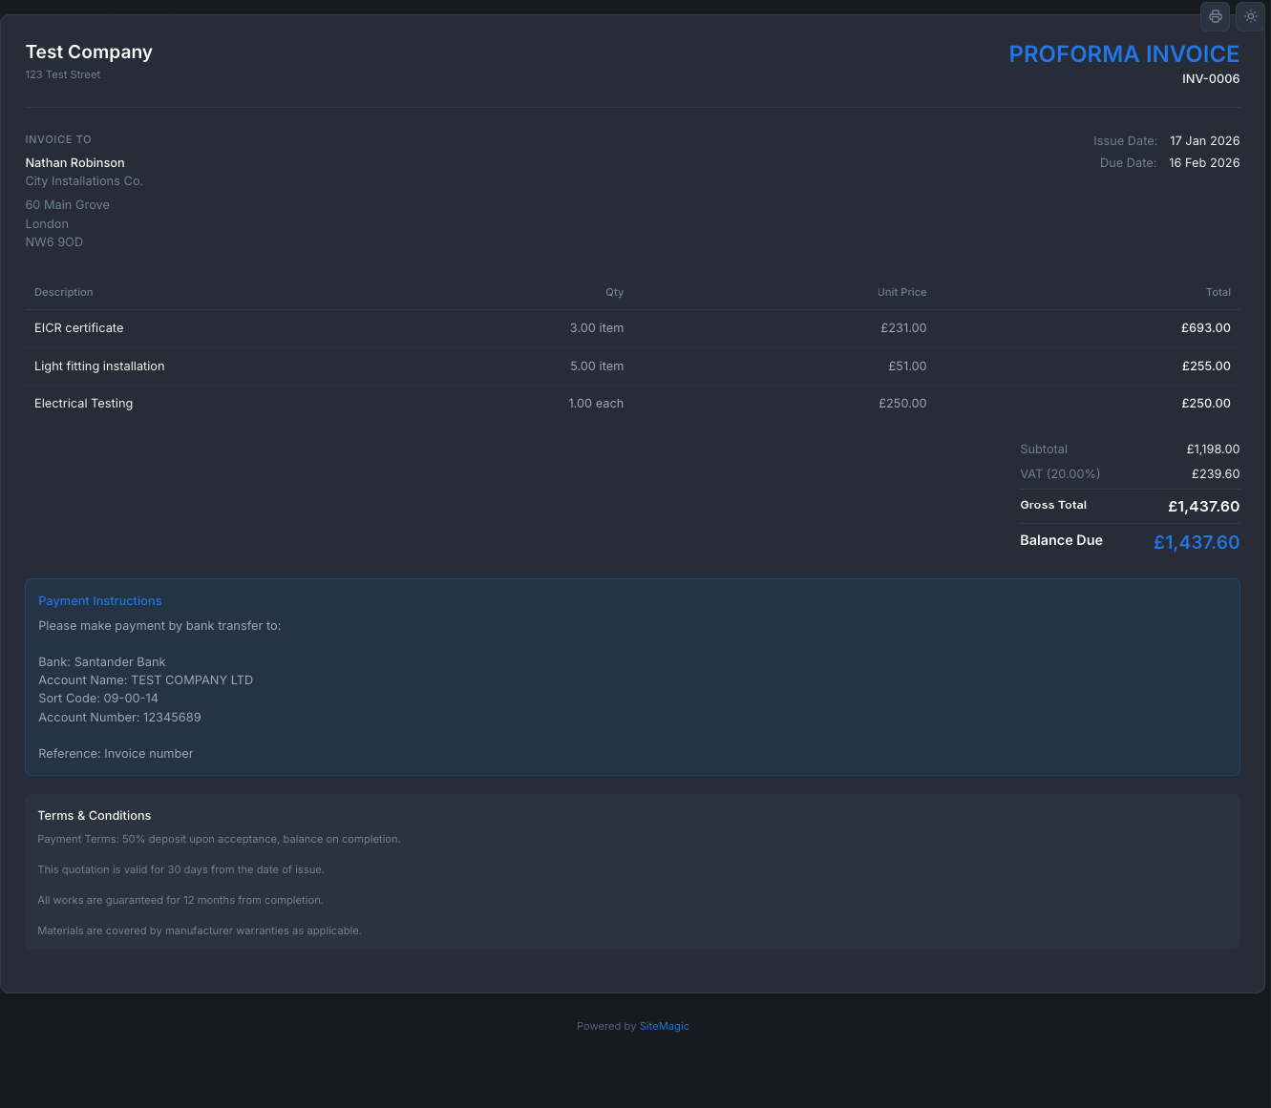Click the EICR certificate line item
Image resolution: width=1271 pixels, height=1108 pixels.
point(78,327)
